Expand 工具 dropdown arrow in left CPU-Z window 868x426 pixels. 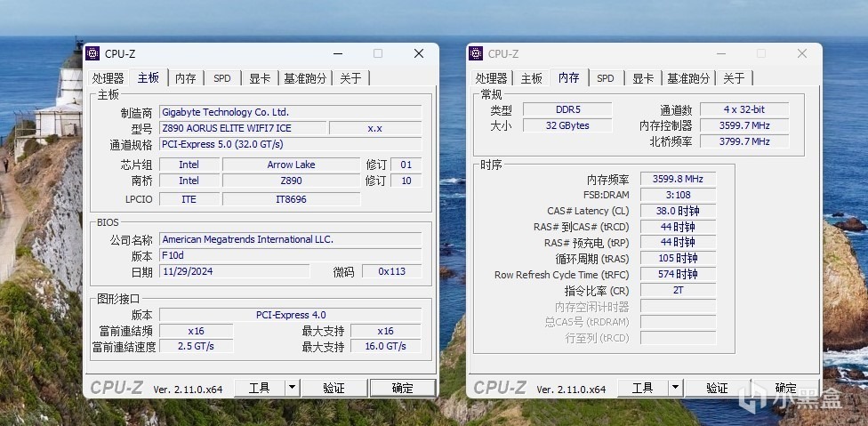[293, 389]
